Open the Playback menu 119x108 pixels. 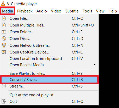25,11
